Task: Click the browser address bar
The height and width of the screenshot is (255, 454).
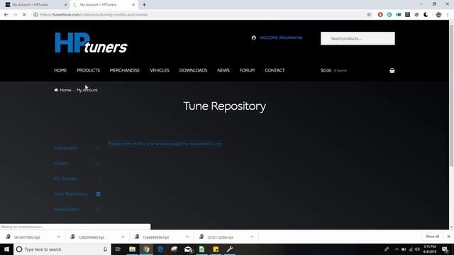Action: pyautogui.click(x=200, y=15)
